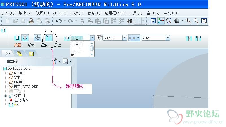Choose the first ISO_7/1 list entry
Viewport: 226px width, 127px height.
point(77,43)
